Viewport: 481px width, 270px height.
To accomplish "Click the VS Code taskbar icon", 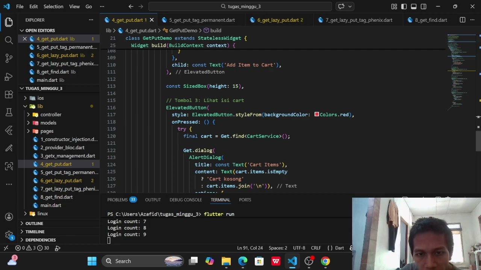I will 292,261.
